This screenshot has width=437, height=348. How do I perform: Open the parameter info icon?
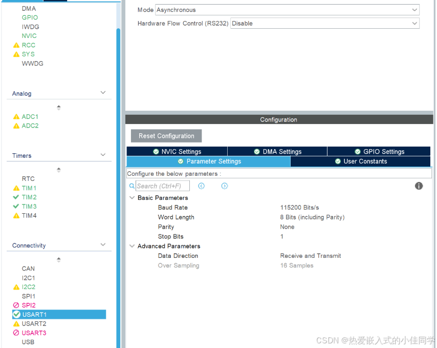click(x=419, y=186)
